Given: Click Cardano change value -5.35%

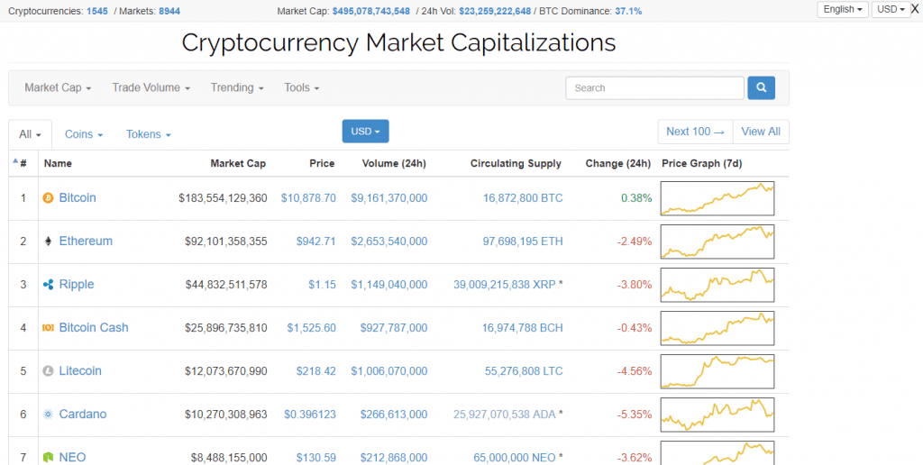Looking at the screenshot, I should click(635, 415).
